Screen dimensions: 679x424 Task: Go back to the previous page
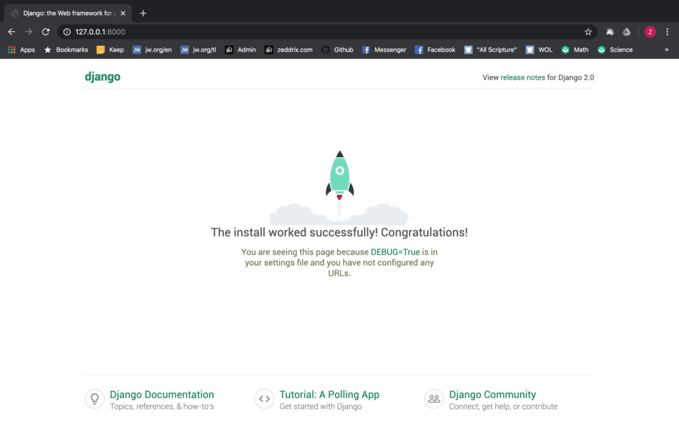click(x=12, y=32)
